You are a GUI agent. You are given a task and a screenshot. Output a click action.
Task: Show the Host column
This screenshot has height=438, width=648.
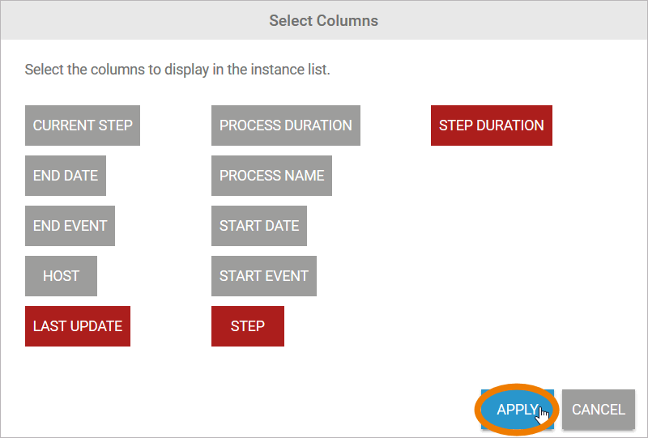(x=61, y=276)
